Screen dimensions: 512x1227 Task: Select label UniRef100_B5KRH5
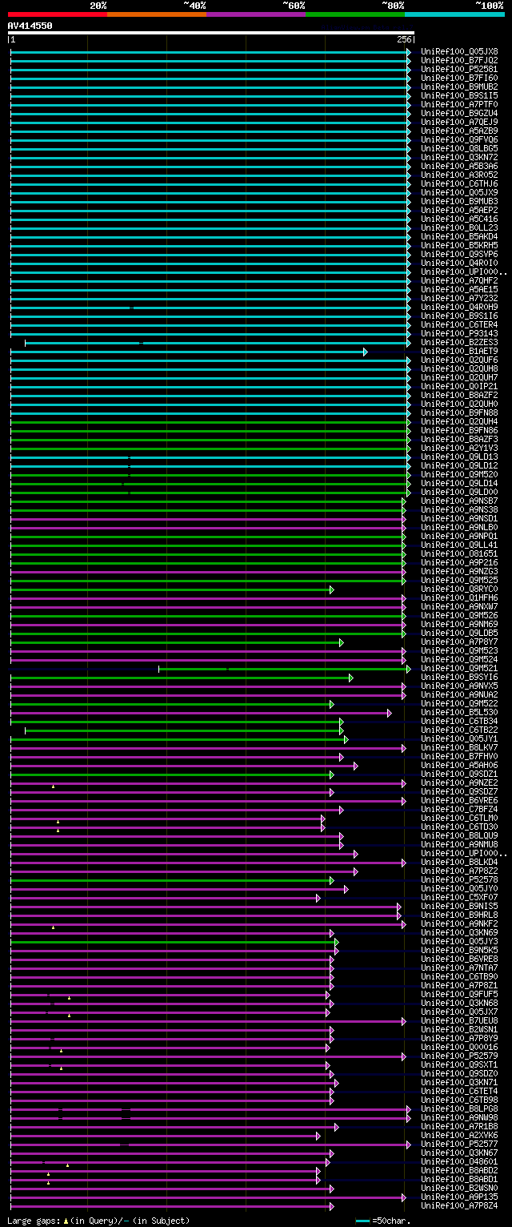coord(459,245)
